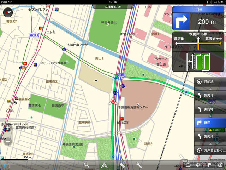Tap the 浜田 header of the guidance panel
This screenshot has width=226, height=170.
coord(198,10)
